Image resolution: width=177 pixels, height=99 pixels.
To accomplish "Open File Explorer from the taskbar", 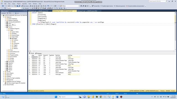I will tap(88, 97).
